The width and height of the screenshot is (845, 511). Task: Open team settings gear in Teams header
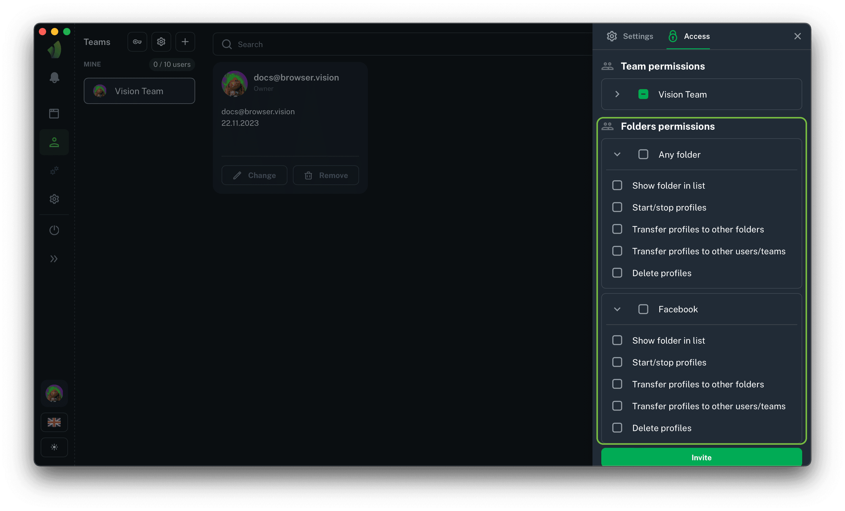click(161, 42)
